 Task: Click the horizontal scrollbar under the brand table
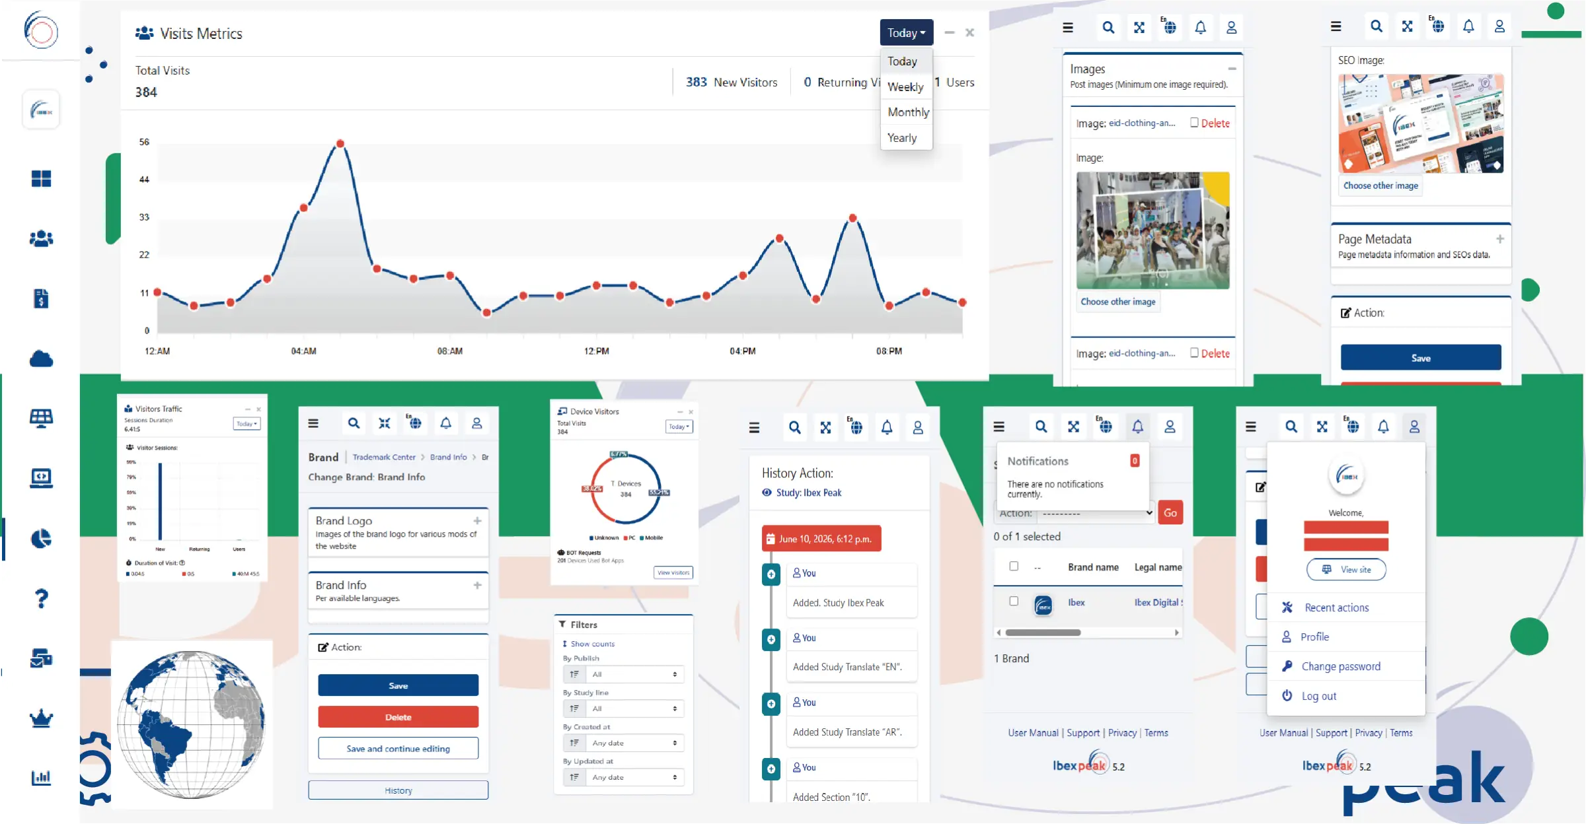tap(1043, 633)
